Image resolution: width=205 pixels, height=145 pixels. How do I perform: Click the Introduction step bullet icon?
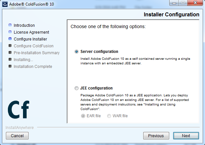(x=10, y=25)
